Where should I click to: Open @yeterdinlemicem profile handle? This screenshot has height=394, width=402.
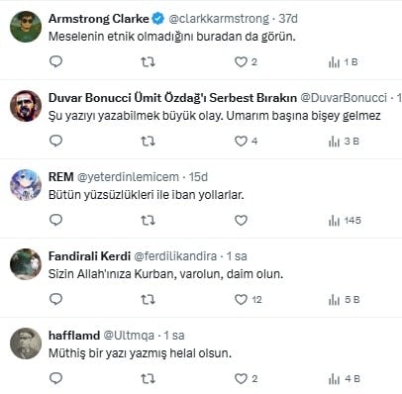[x=128, y=177]
